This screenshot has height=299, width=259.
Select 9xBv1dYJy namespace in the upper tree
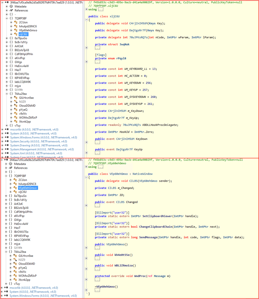click(x=21, y=42)
